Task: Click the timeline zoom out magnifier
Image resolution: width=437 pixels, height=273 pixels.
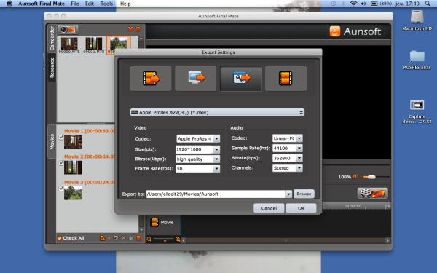Action: pos(149,240)
